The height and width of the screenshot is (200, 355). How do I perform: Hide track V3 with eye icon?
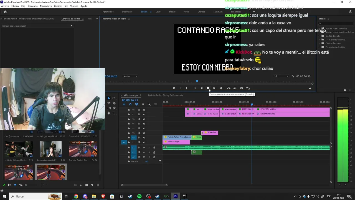click(144, 133)
